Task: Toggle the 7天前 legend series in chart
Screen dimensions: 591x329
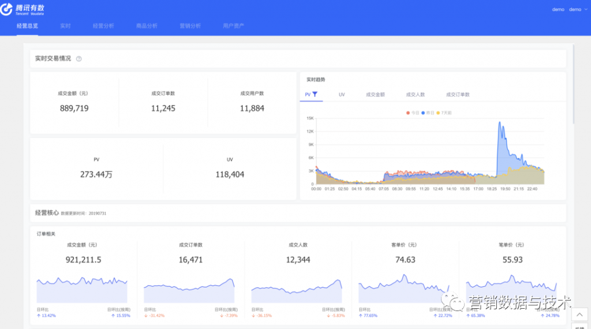Action: pos(444,113)
